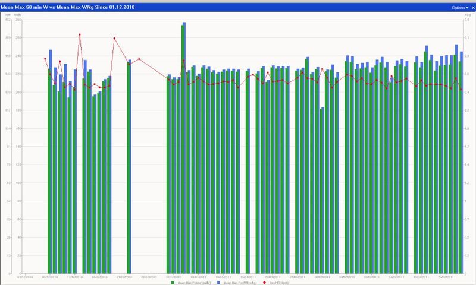
Task: Close the Mean Max chart panel
Action: tap(472, 8)
